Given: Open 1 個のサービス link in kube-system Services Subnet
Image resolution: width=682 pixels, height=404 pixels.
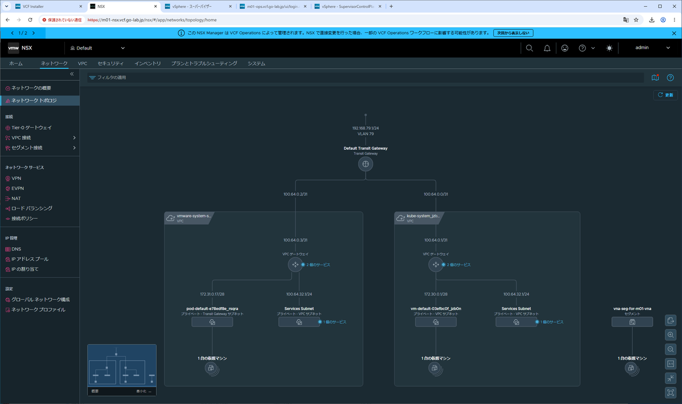Looking at the screenshot, I should click(552, 322).
